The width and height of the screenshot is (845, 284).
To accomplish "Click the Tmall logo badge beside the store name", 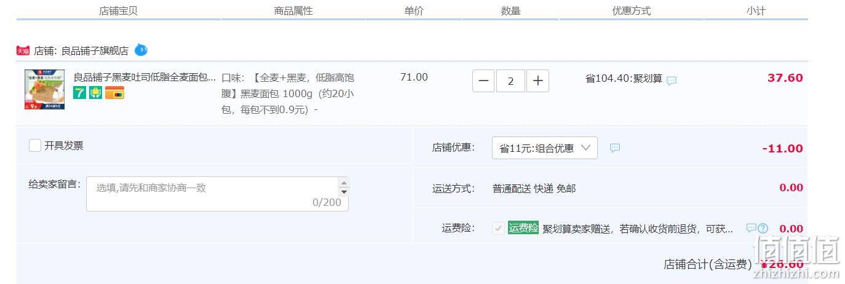I will [23, 50].
